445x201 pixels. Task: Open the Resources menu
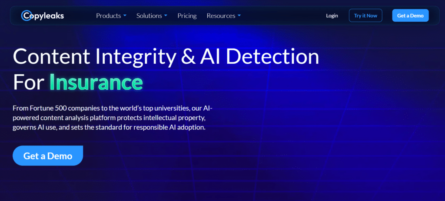pos(221,16)
